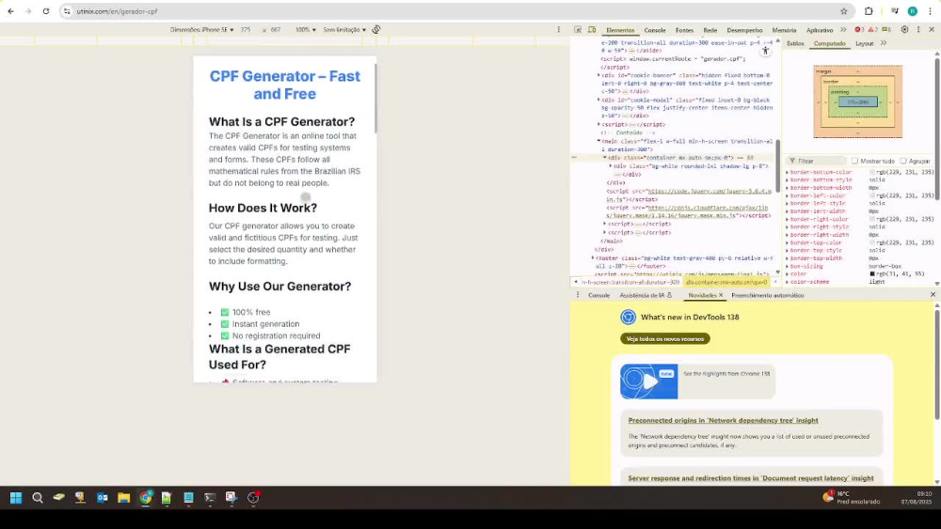Open File Explorer from the taskbar
Viewport: 941px width, 529px height.
123,497
